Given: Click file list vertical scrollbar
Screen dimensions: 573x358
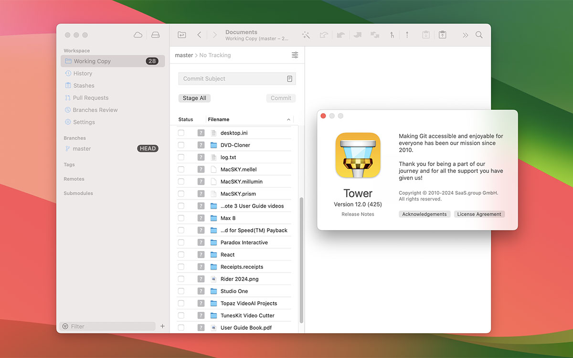Looking at the screenshot, I should [301, 260].
